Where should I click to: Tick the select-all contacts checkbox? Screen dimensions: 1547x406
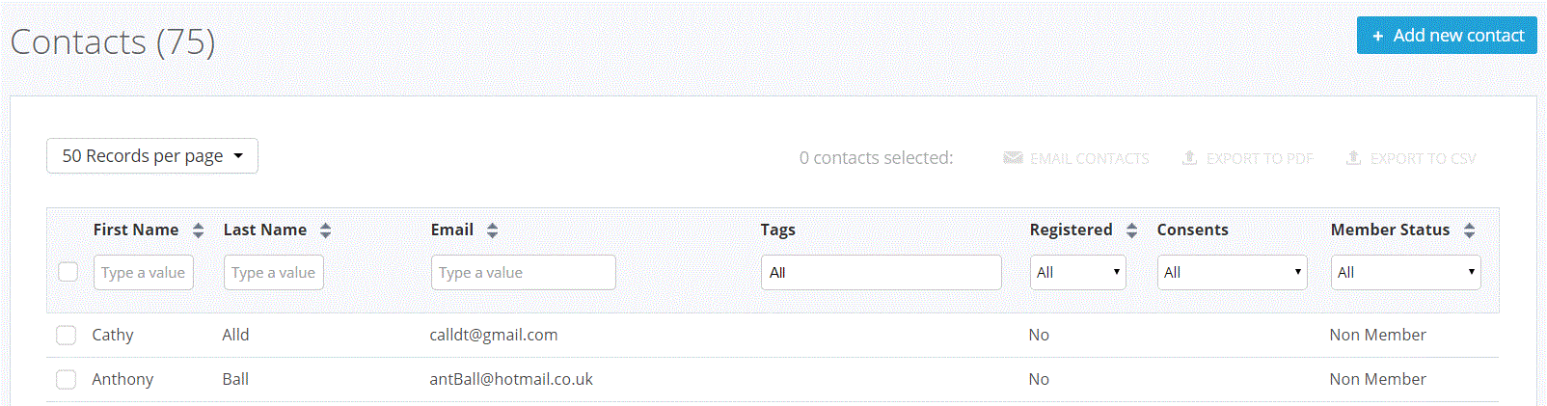tap(68, 272)
